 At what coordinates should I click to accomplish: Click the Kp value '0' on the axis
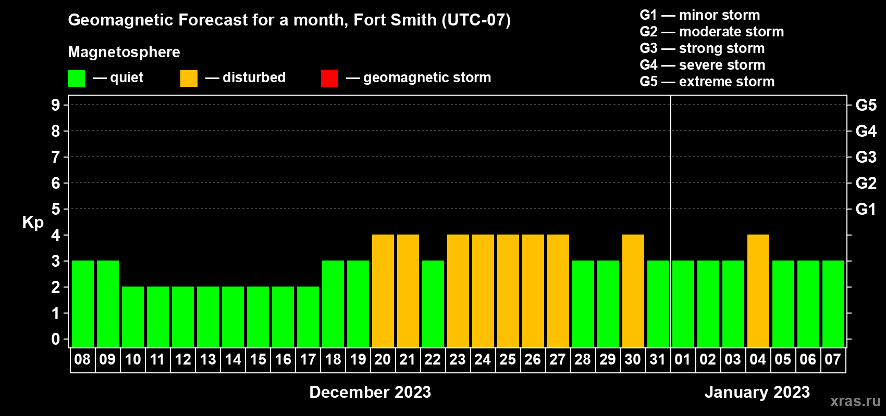tap(56, 339)
